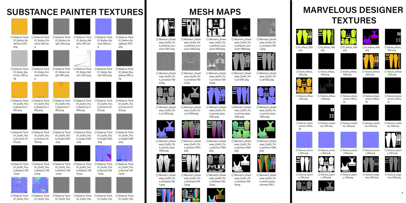Click the sync checkmark beside Material Thick01_Button_BaseColor.1001.png

click(x=12, y=37)
